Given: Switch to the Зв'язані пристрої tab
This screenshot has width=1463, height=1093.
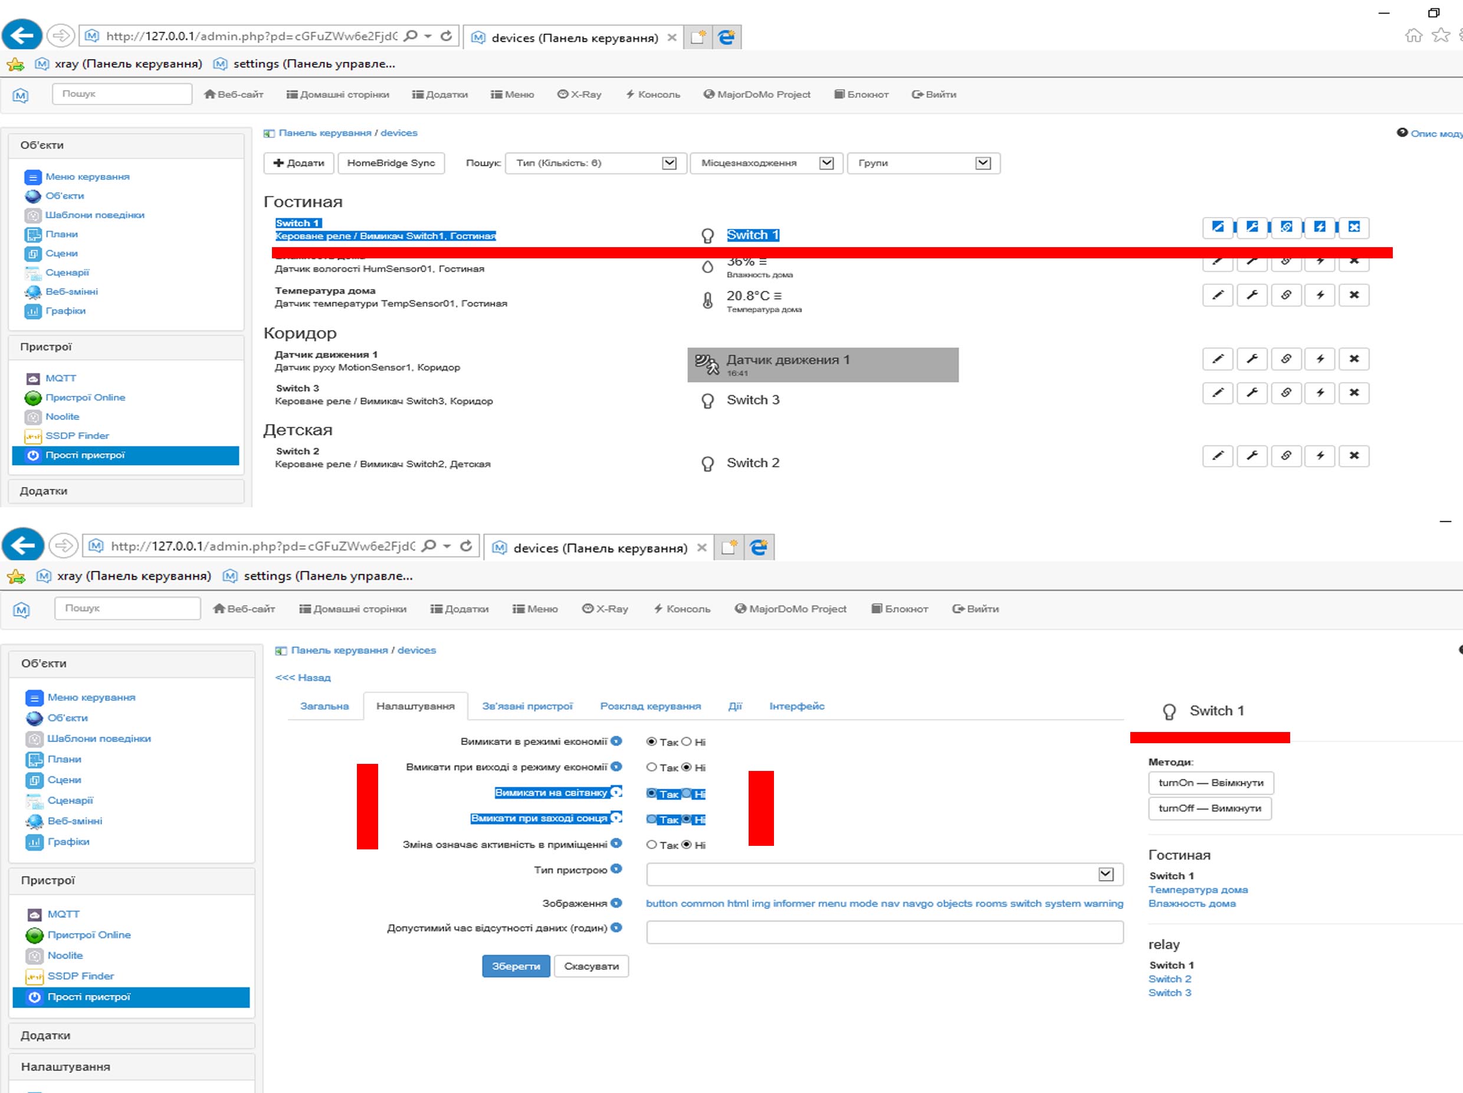Looking at the screenshot, I should click(527, 706).
